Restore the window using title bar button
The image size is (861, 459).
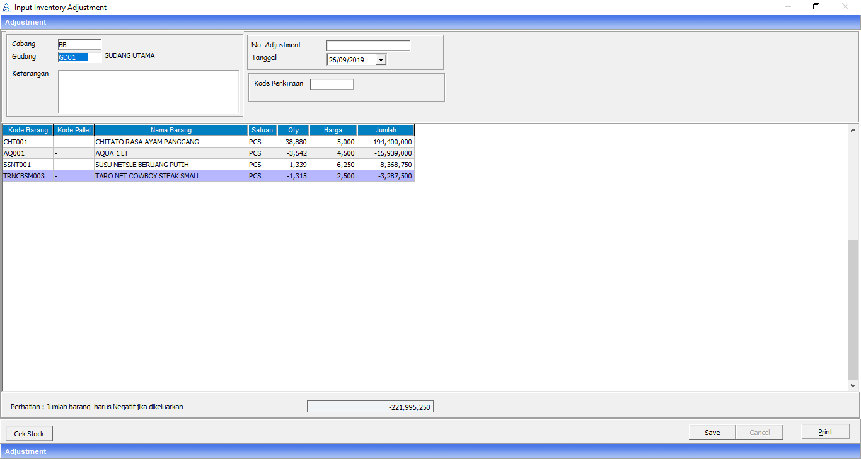(x=816, y=8)
